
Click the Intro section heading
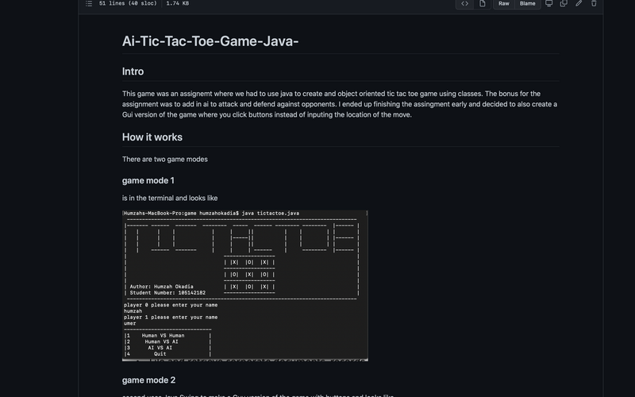tap(133, 71)
